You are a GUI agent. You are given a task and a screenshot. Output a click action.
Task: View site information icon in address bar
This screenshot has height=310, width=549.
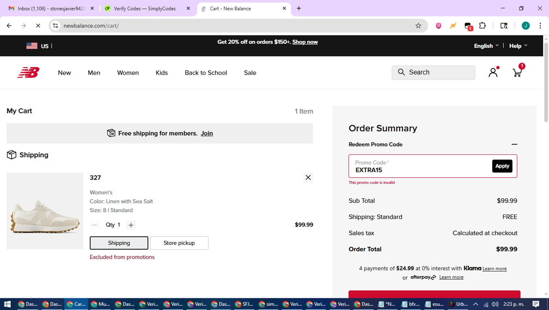pos(55,26)
